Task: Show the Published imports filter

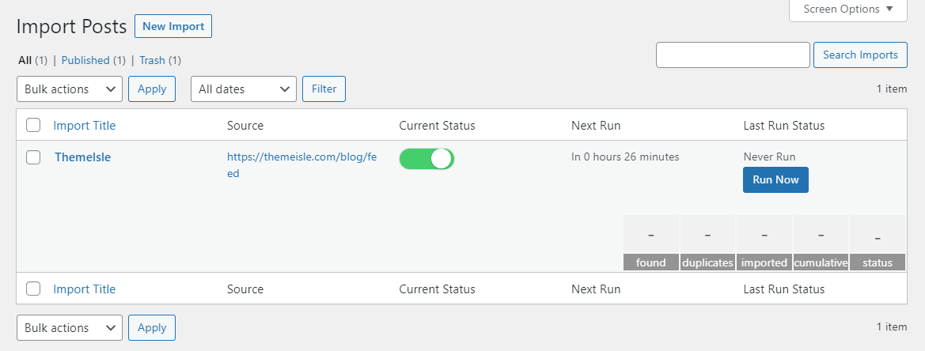Action: pyautogui.click(x=85, y=60)
